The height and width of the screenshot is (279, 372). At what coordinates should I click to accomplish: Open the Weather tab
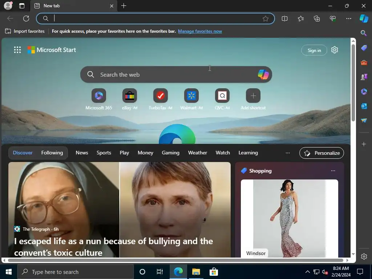coord(197,153)
